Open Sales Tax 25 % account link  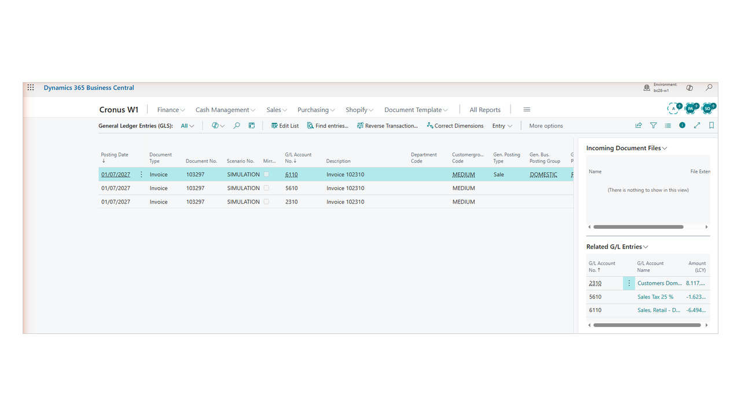(655, 297)
